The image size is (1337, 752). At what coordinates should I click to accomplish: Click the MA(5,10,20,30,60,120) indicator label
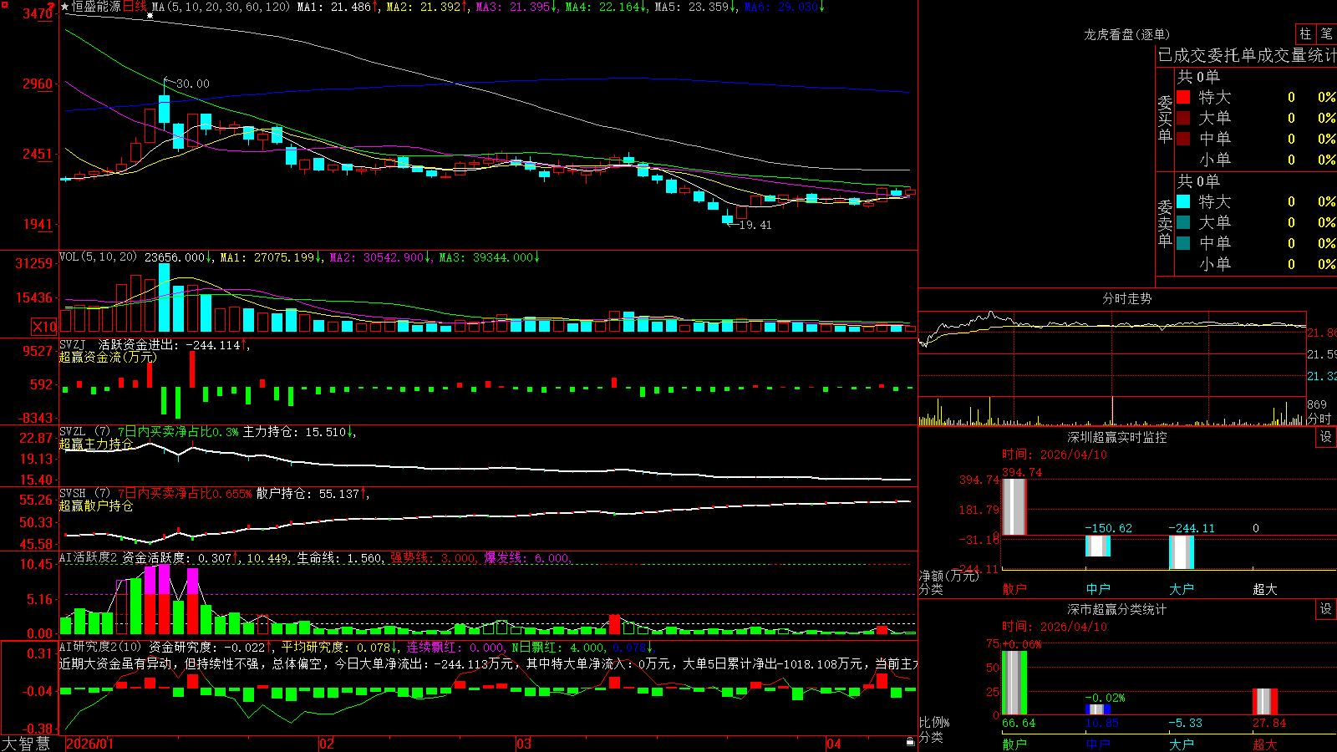pyautogui.click(x=221, y=7)
